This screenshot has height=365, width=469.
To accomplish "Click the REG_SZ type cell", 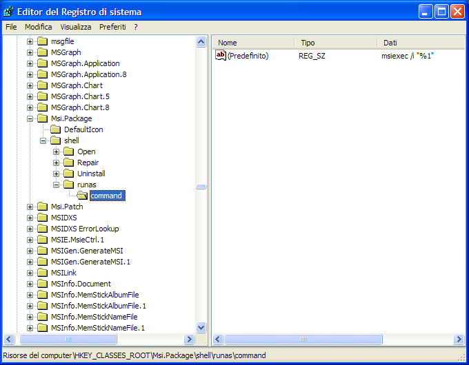I will pos(312,56).
